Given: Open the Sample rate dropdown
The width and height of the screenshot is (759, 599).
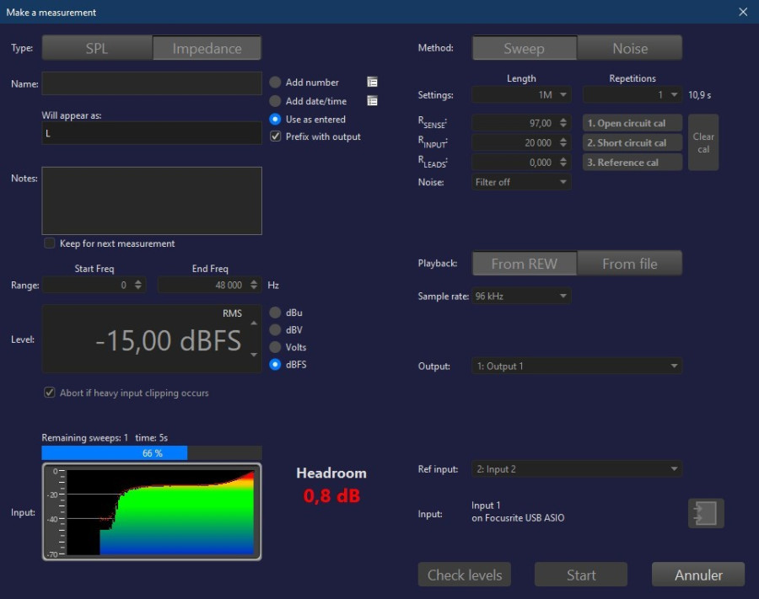Looking at the screenshot, I should (521, 296).
